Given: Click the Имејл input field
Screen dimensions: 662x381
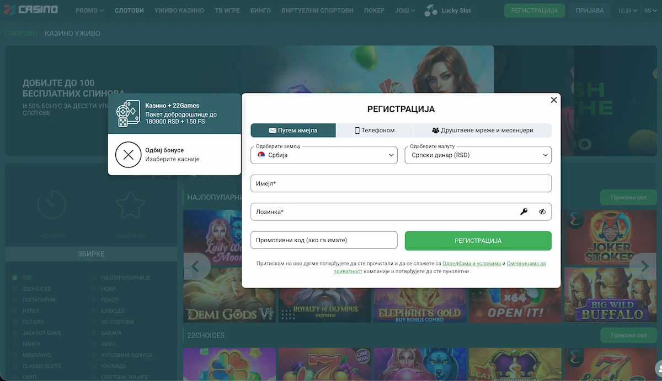Looking at the screenshot, I should click(401, 183).
